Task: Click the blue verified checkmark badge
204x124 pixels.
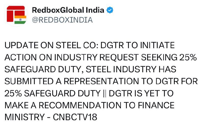Action: [x=110, y=10]
